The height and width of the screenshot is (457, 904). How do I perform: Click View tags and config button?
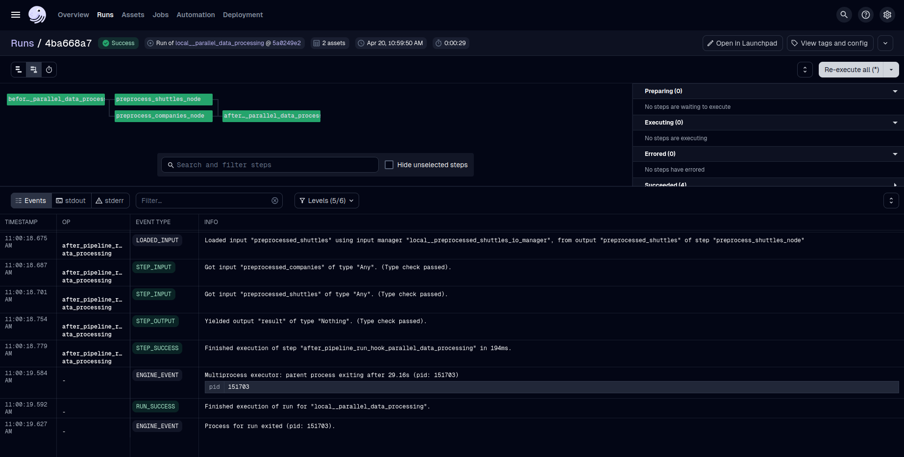(x=830, y=43)
